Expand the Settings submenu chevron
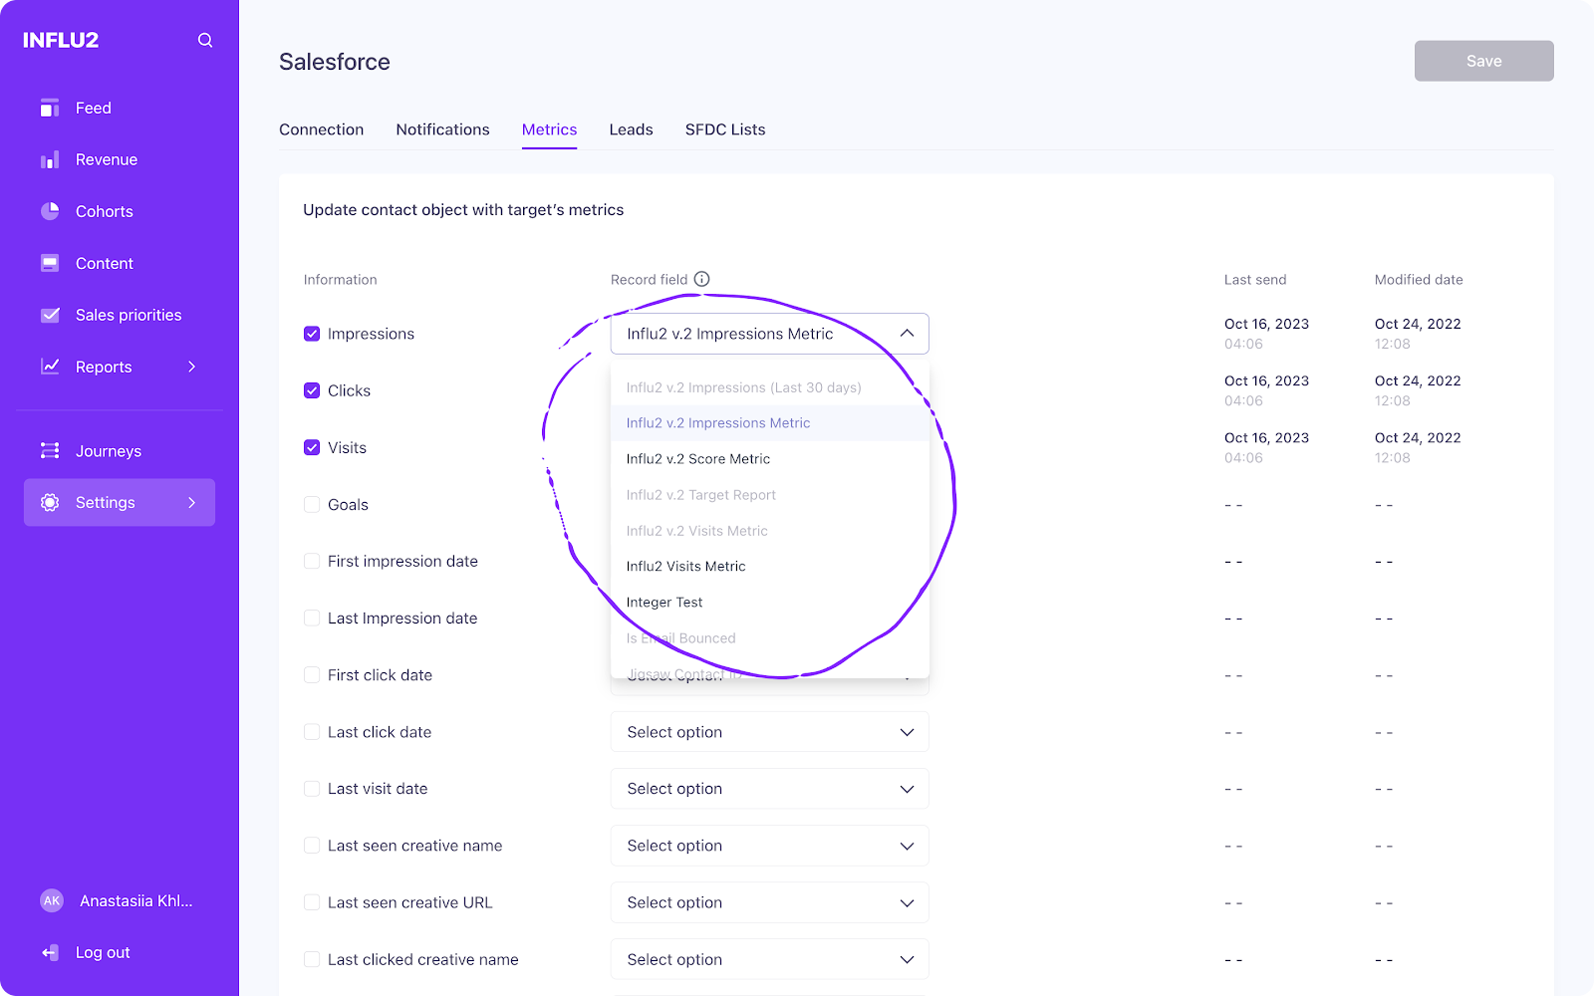Viewport: 1594px width, 996px height. [192, 502]
